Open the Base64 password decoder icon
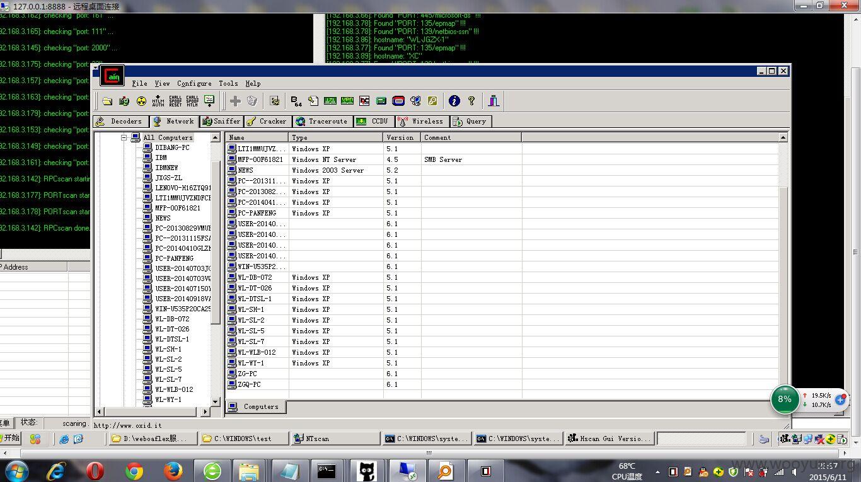Image resolution: width=861 pixels, height=482 pixels. tap(296, 101)
